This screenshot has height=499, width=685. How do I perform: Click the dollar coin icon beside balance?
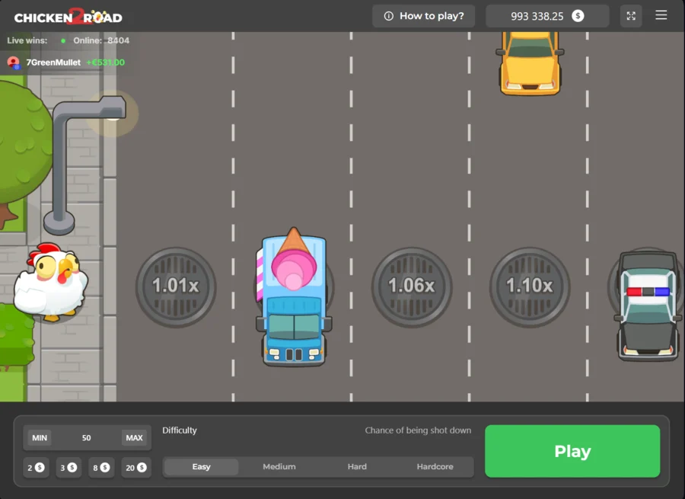(578, 16)
